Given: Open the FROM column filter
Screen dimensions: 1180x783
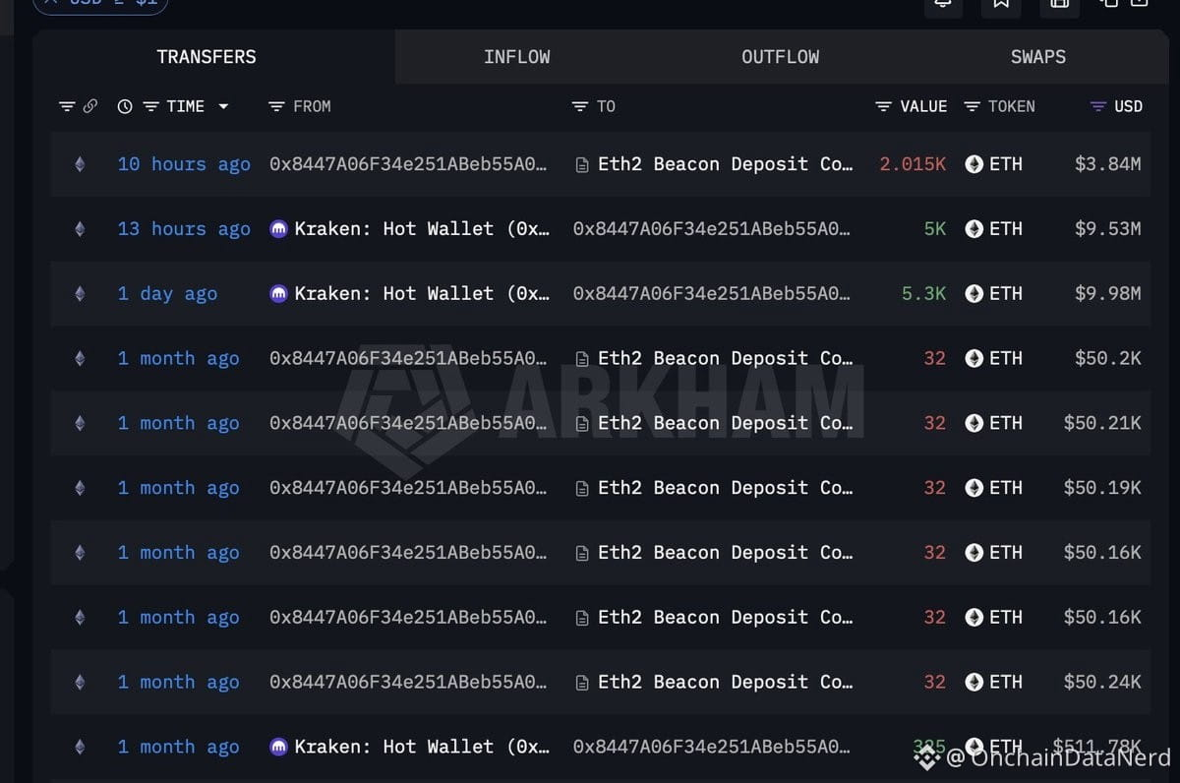Looking at the screenshot, I should 276,106.
